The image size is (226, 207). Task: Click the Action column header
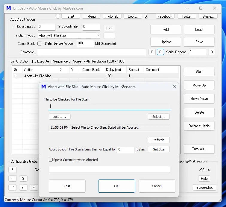coord(40,70)
